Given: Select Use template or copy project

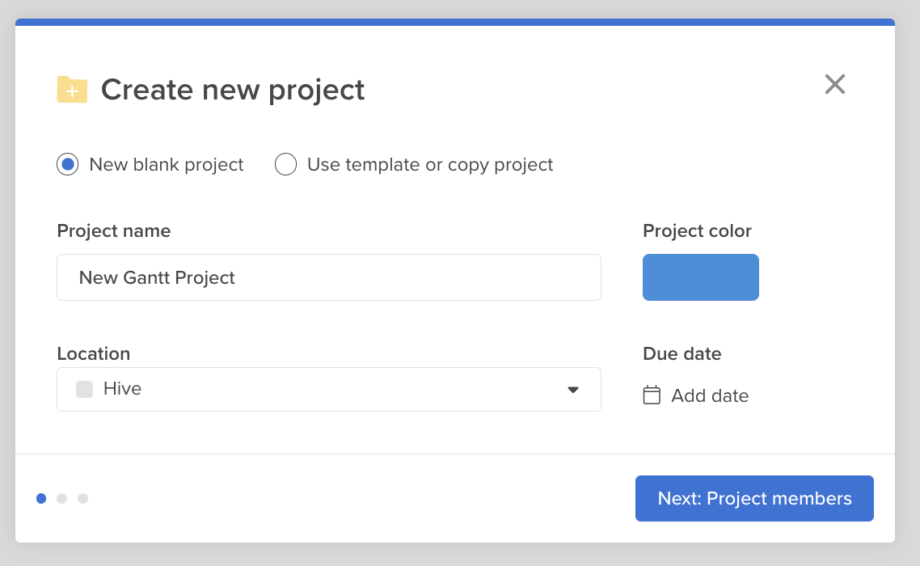Looking at the screenshot, I should pos(285,164).
